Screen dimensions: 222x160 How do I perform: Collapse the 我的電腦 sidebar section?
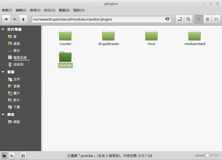(x=3, y=29)
